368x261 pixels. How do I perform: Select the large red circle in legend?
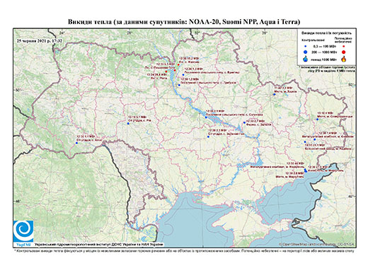pyautogui.click(x=344, y=52)
